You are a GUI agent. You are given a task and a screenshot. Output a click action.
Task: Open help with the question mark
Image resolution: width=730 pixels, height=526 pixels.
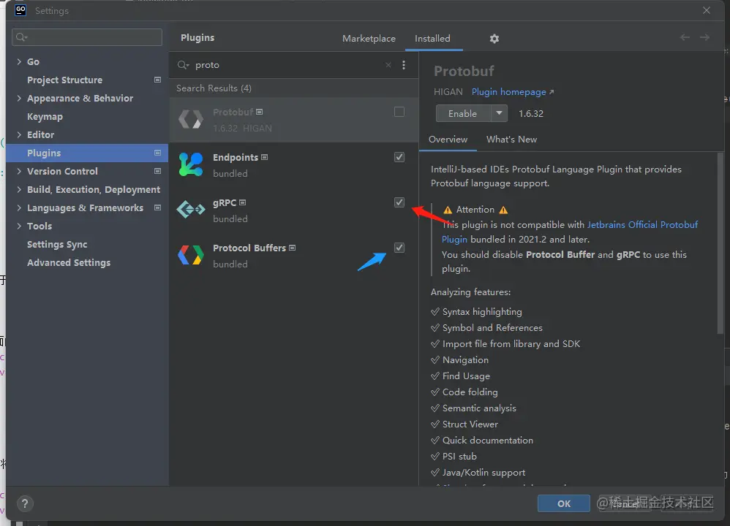25,503
